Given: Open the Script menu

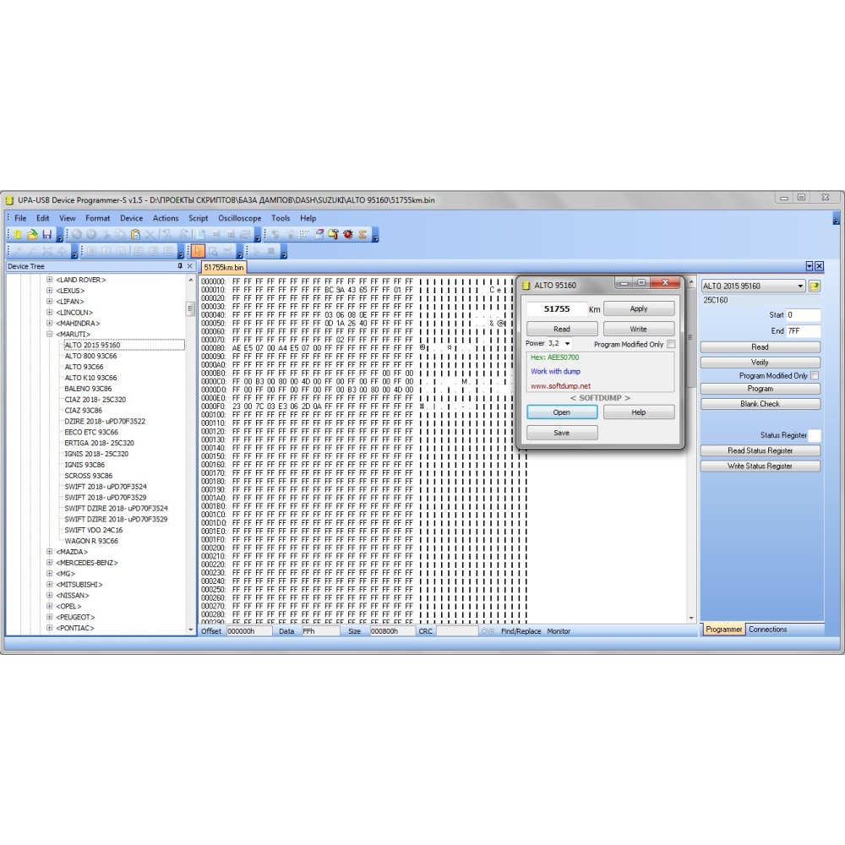Looking at the screenshot, I should [x=198, y=218].
